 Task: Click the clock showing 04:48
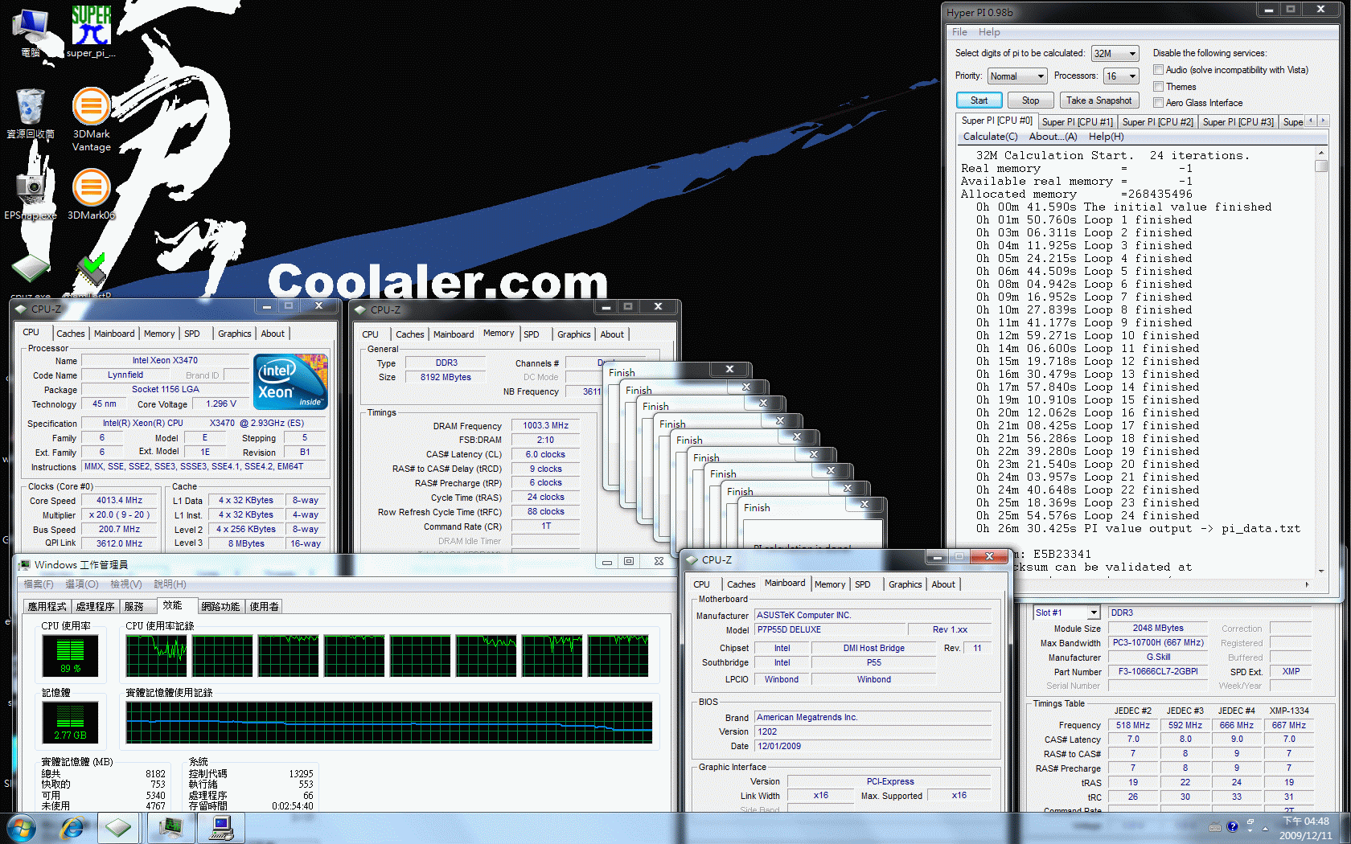1305,821
